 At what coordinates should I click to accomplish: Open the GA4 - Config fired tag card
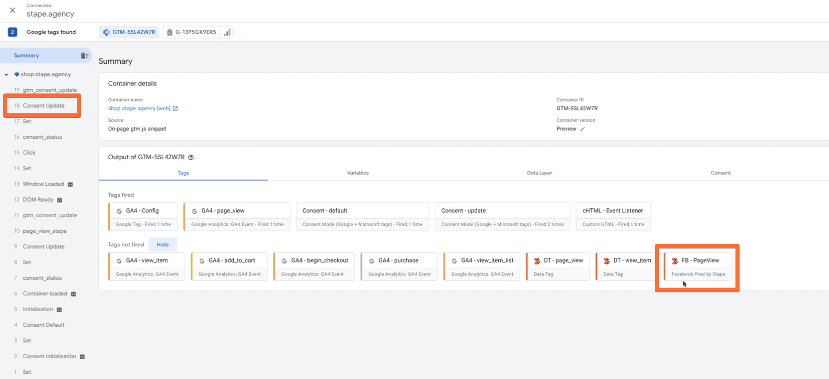pos(143,217)
